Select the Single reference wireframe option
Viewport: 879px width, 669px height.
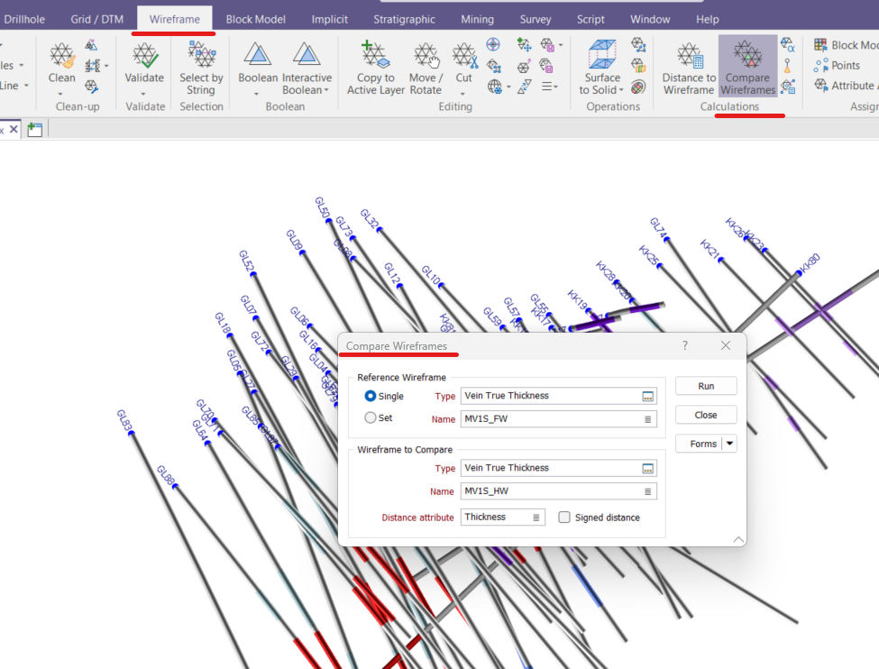coord(371,396)
